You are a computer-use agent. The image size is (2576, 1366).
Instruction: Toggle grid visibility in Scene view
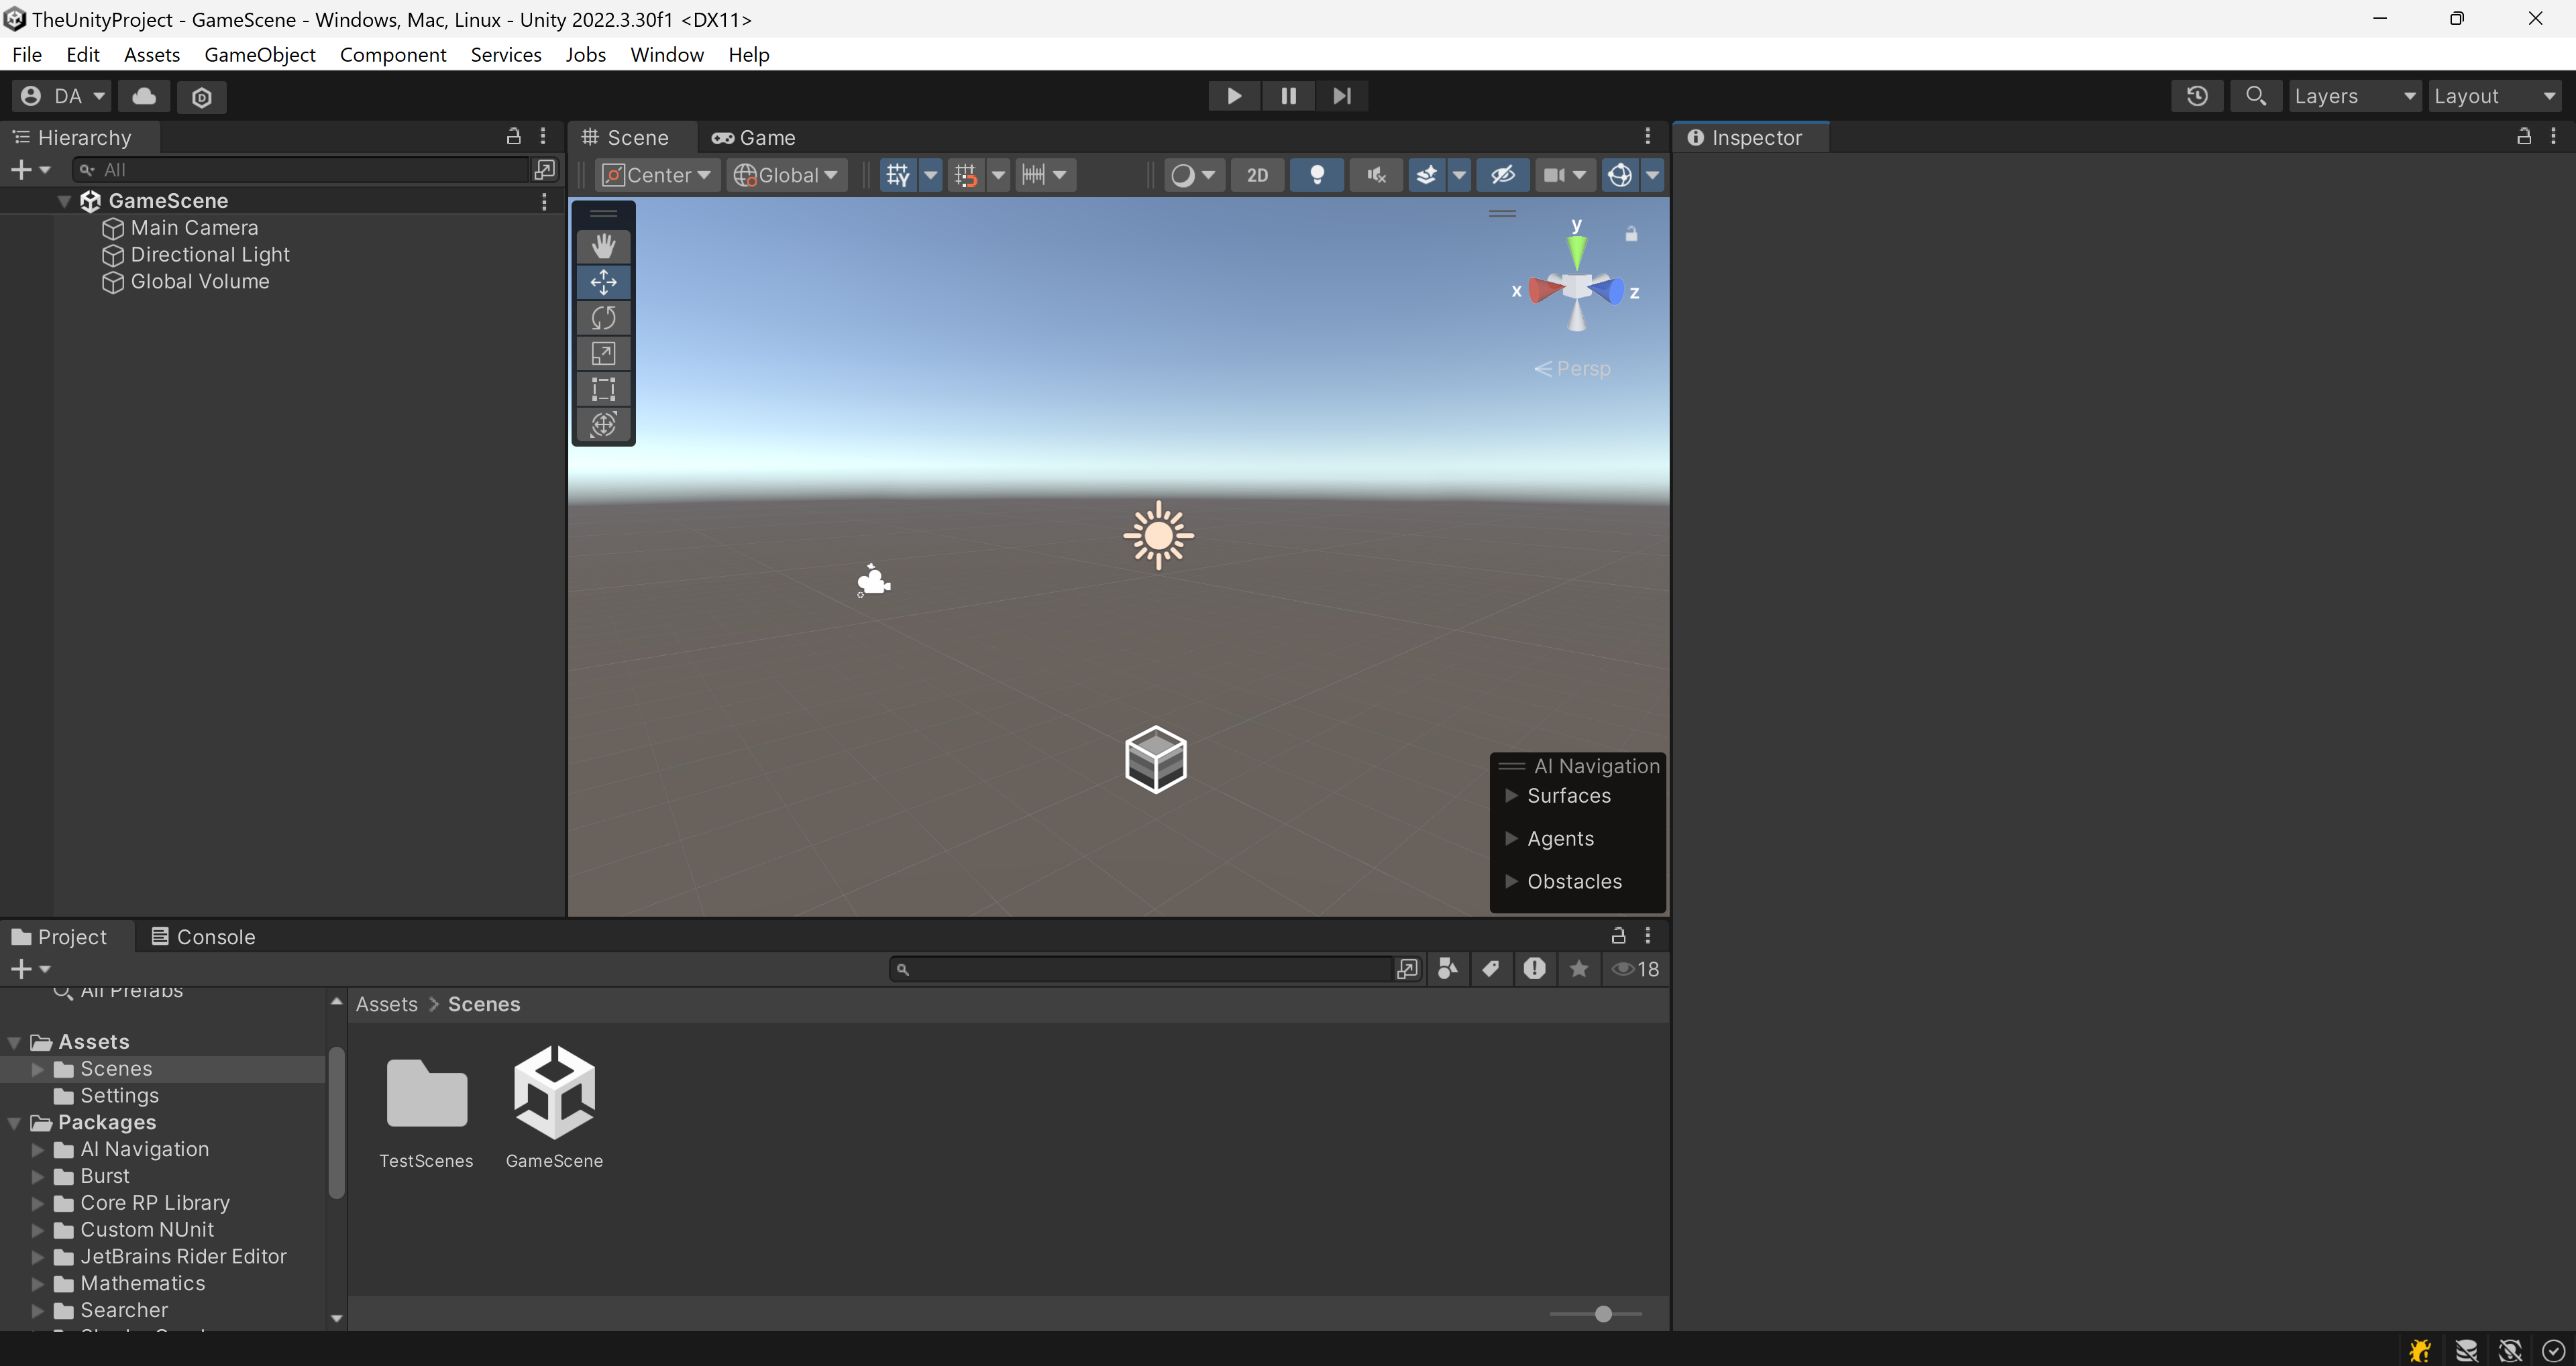point(898,175)
